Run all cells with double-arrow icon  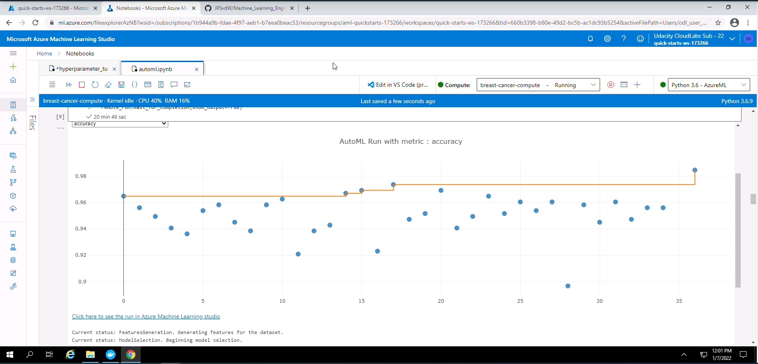click(69, 85)
